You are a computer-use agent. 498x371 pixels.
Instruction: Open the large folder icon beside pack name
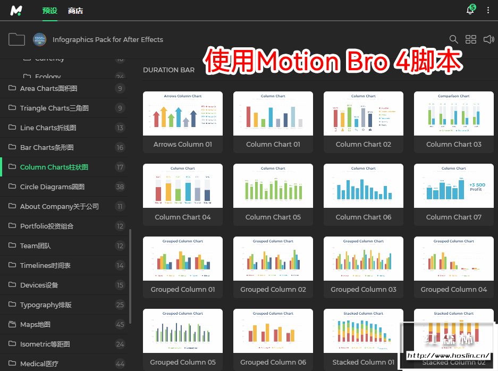[16, 39]
